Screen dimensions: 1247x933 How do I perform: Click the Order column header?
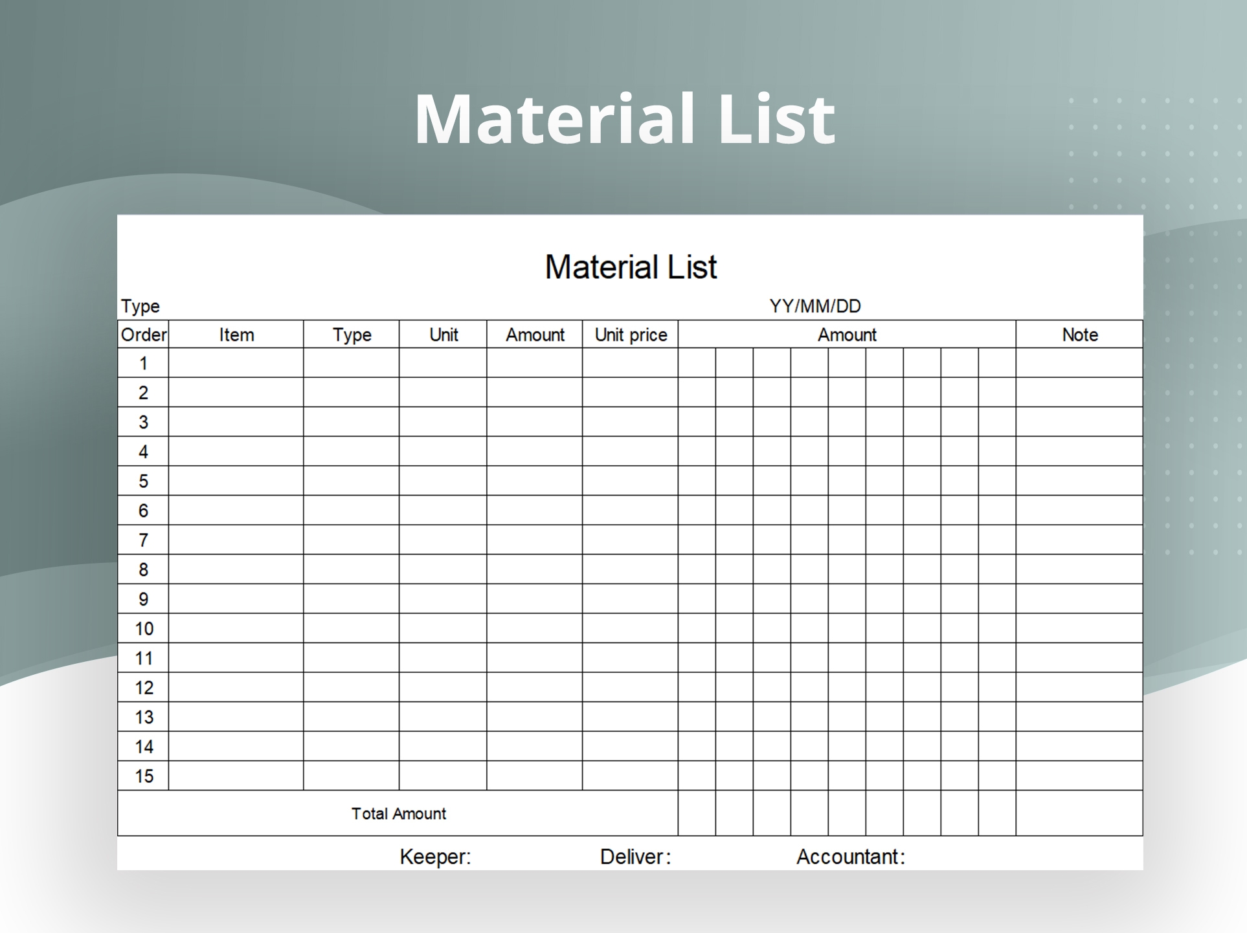point(143,335)
